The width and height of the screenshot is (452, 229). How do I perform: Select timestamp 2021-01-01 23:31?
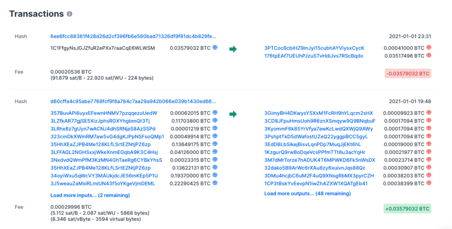coord(410,36)
